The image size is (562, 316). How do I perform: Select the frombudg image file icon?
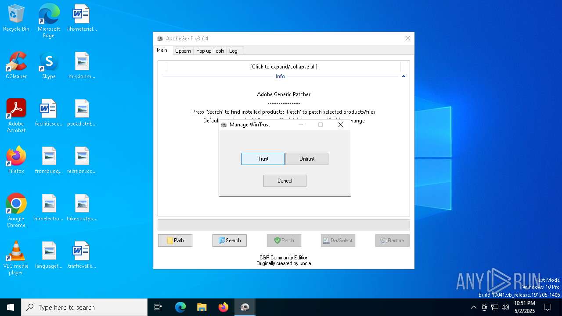tap(49, 161)
